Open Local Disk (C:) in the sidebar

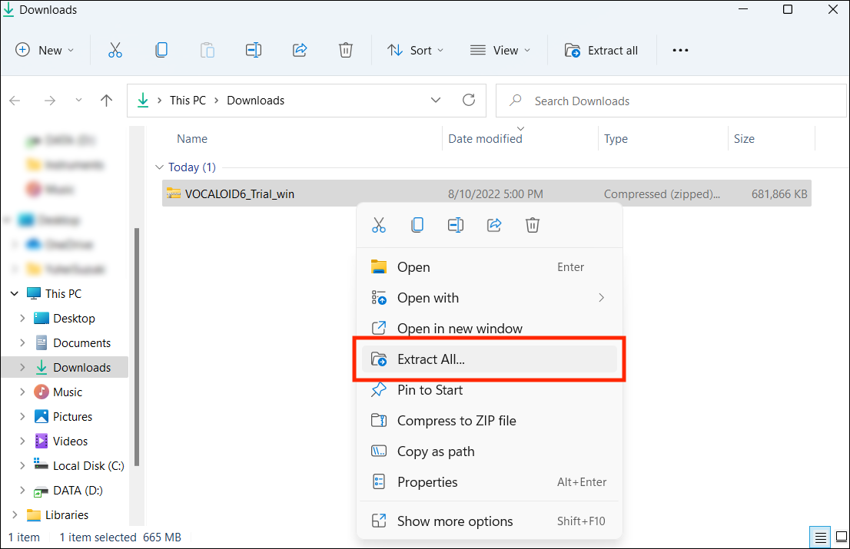point(88,466)
